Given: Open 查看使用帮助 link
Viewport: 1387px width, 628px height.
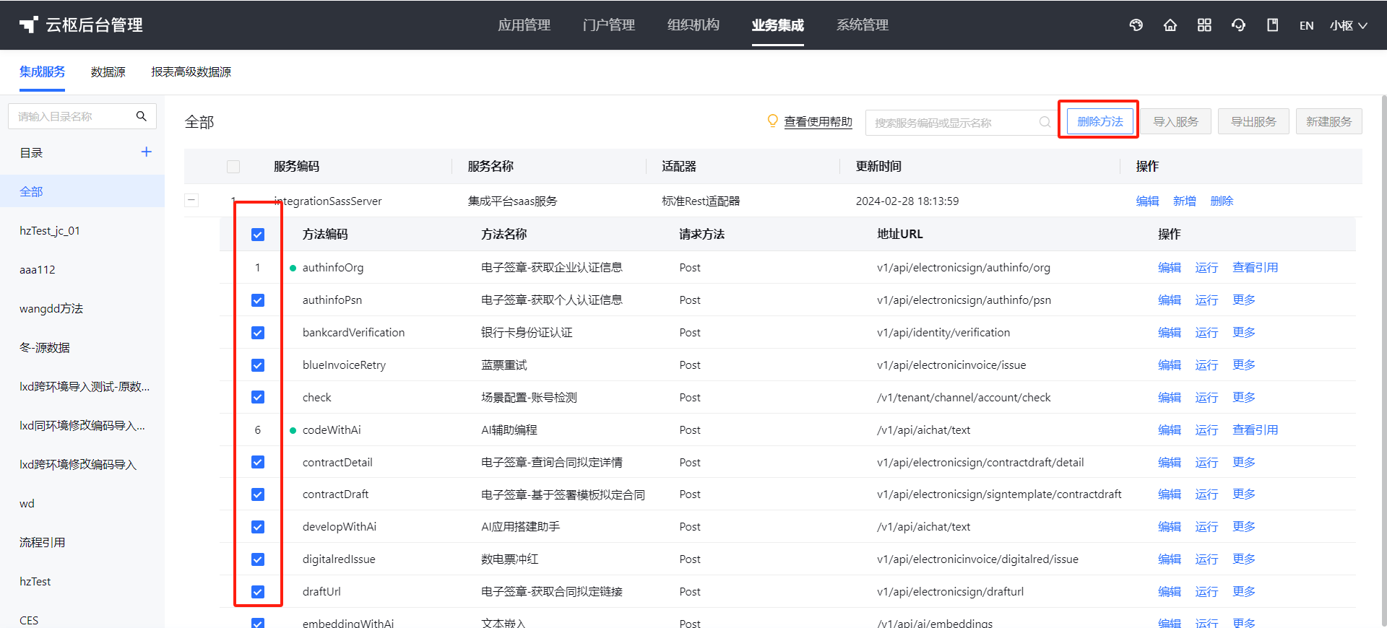Looking at the screenshot, I should click(x=818, y=122).
